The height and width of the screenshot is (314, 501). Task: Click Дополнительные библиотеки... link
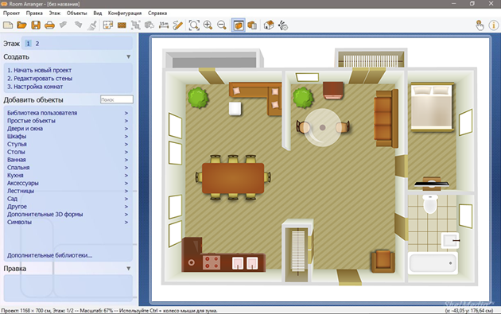pos(49,255)
